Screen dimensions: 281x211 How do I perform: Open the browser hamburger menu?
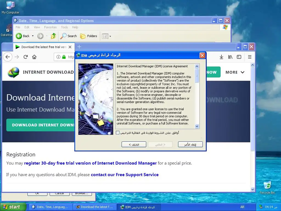click(250, 57)
